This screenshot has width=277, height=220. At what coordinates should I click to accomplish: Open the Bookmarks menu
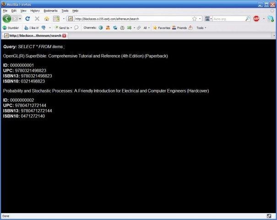point(50,11)
